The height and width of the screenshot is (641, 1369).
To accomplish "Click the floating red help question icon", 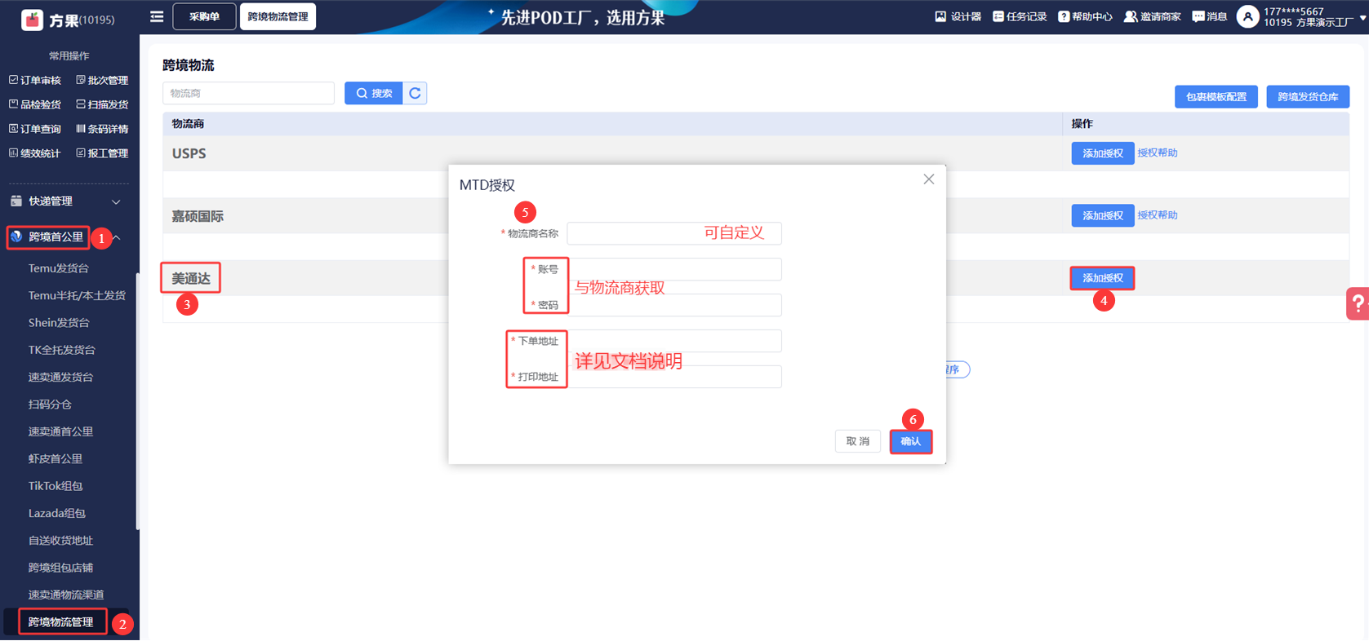I will click(x=1358, y=304).
